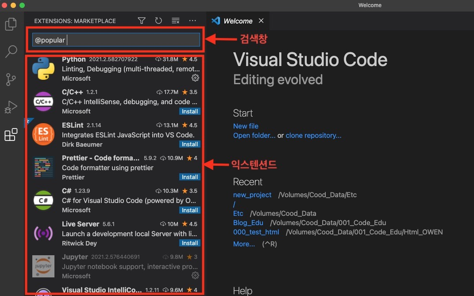Install the Prettier extension
Image resolution: width=474 pixels, height=296 pixels.
click(x=189, y=177)
